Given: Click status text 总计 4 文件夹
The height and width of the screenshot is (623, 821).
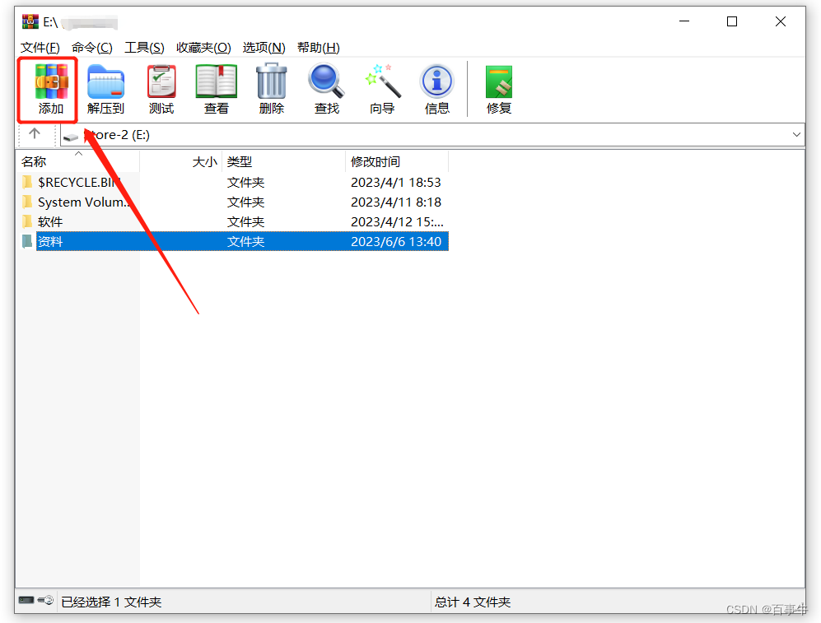Looking at the screenshot, I should [x=473, y=602].
